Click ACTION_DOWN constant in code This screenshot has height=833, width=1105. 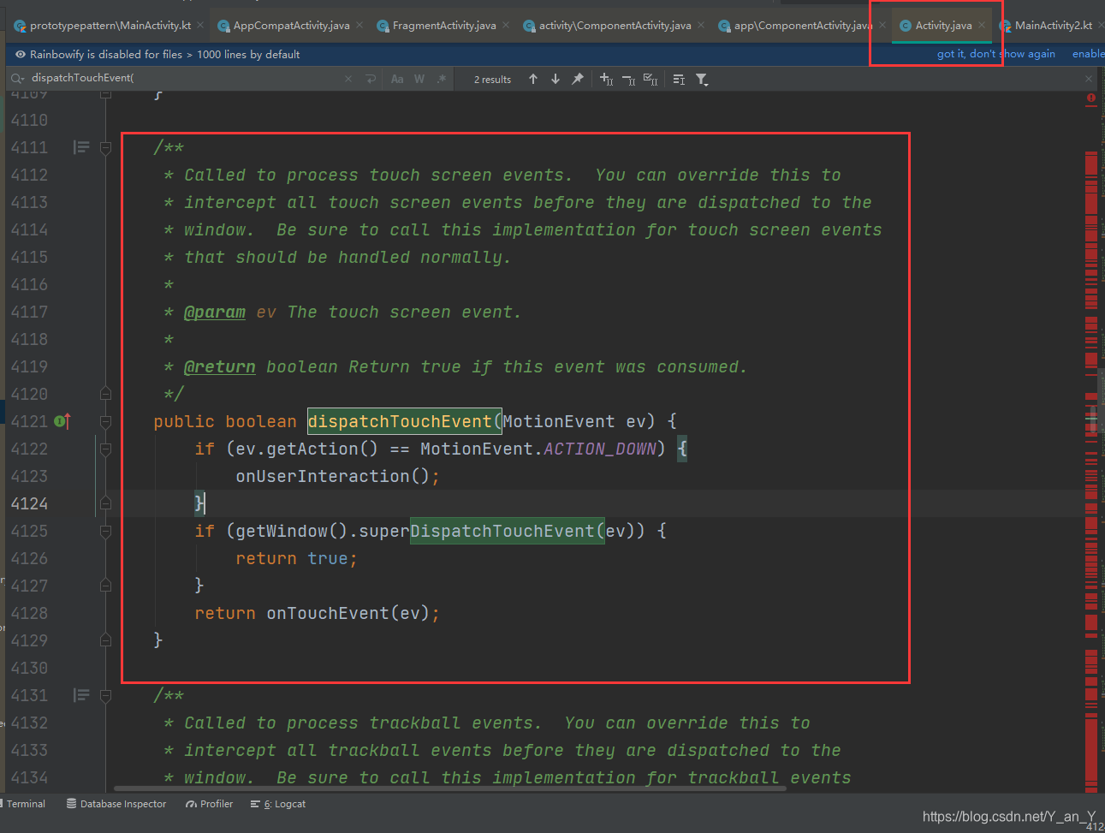pos(599,449)
